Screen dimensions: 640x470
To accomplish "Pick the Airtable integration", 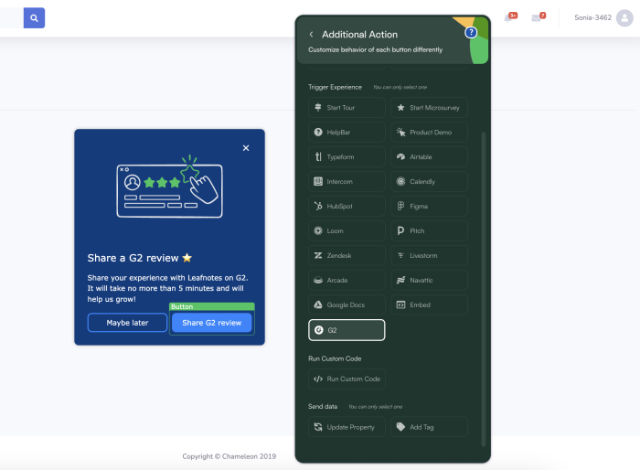I will pyautogui.click(x=430, y=156).
